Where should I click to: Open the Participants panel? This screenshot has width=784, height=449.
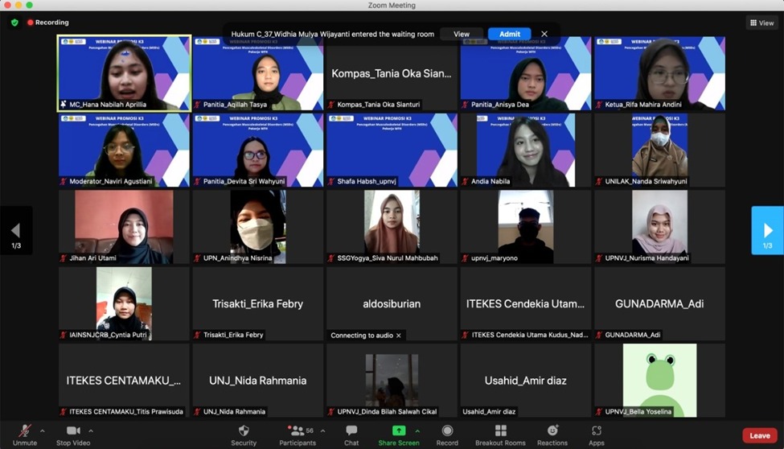point(298,431)
